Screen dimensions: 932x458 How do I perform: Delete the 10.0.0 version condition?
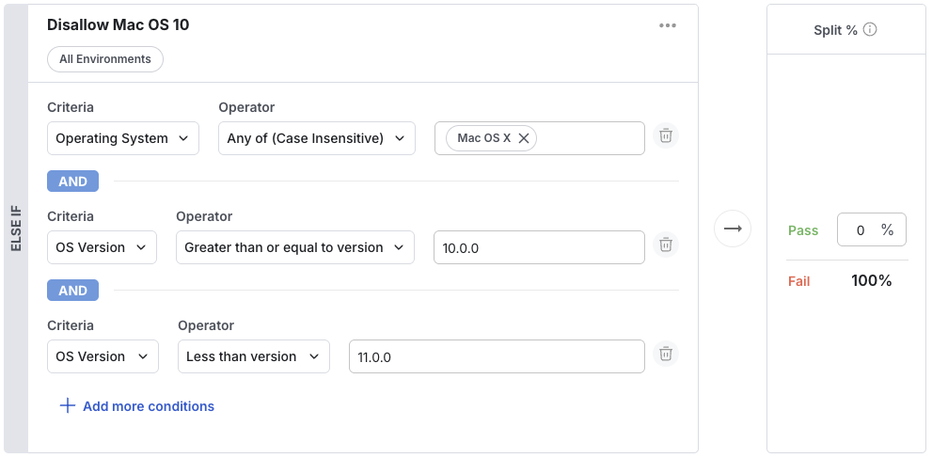tap(666, 245)
